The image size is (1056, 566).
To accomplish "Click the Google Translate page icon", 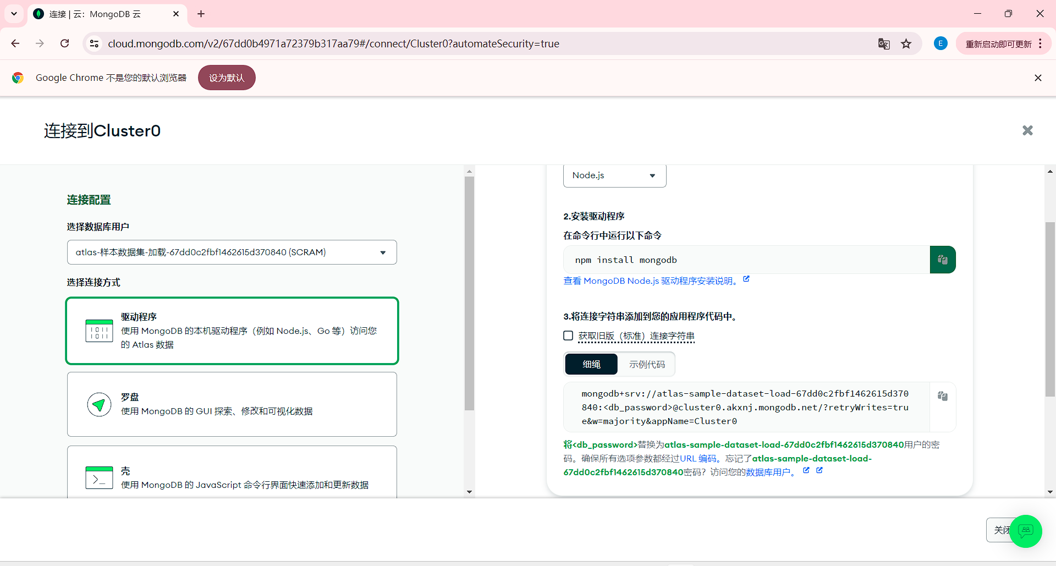I will pyautogui.click(x=884, y=44).
